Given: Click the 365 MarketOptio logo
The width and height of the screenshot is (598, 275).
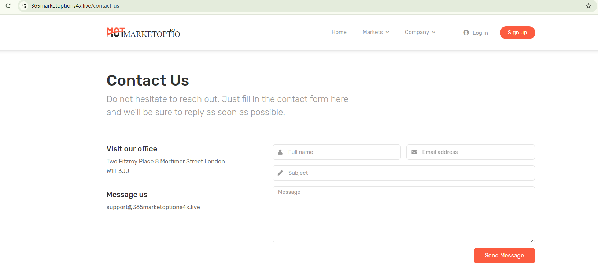Looking at the screenshot, I should pos(143,33).
